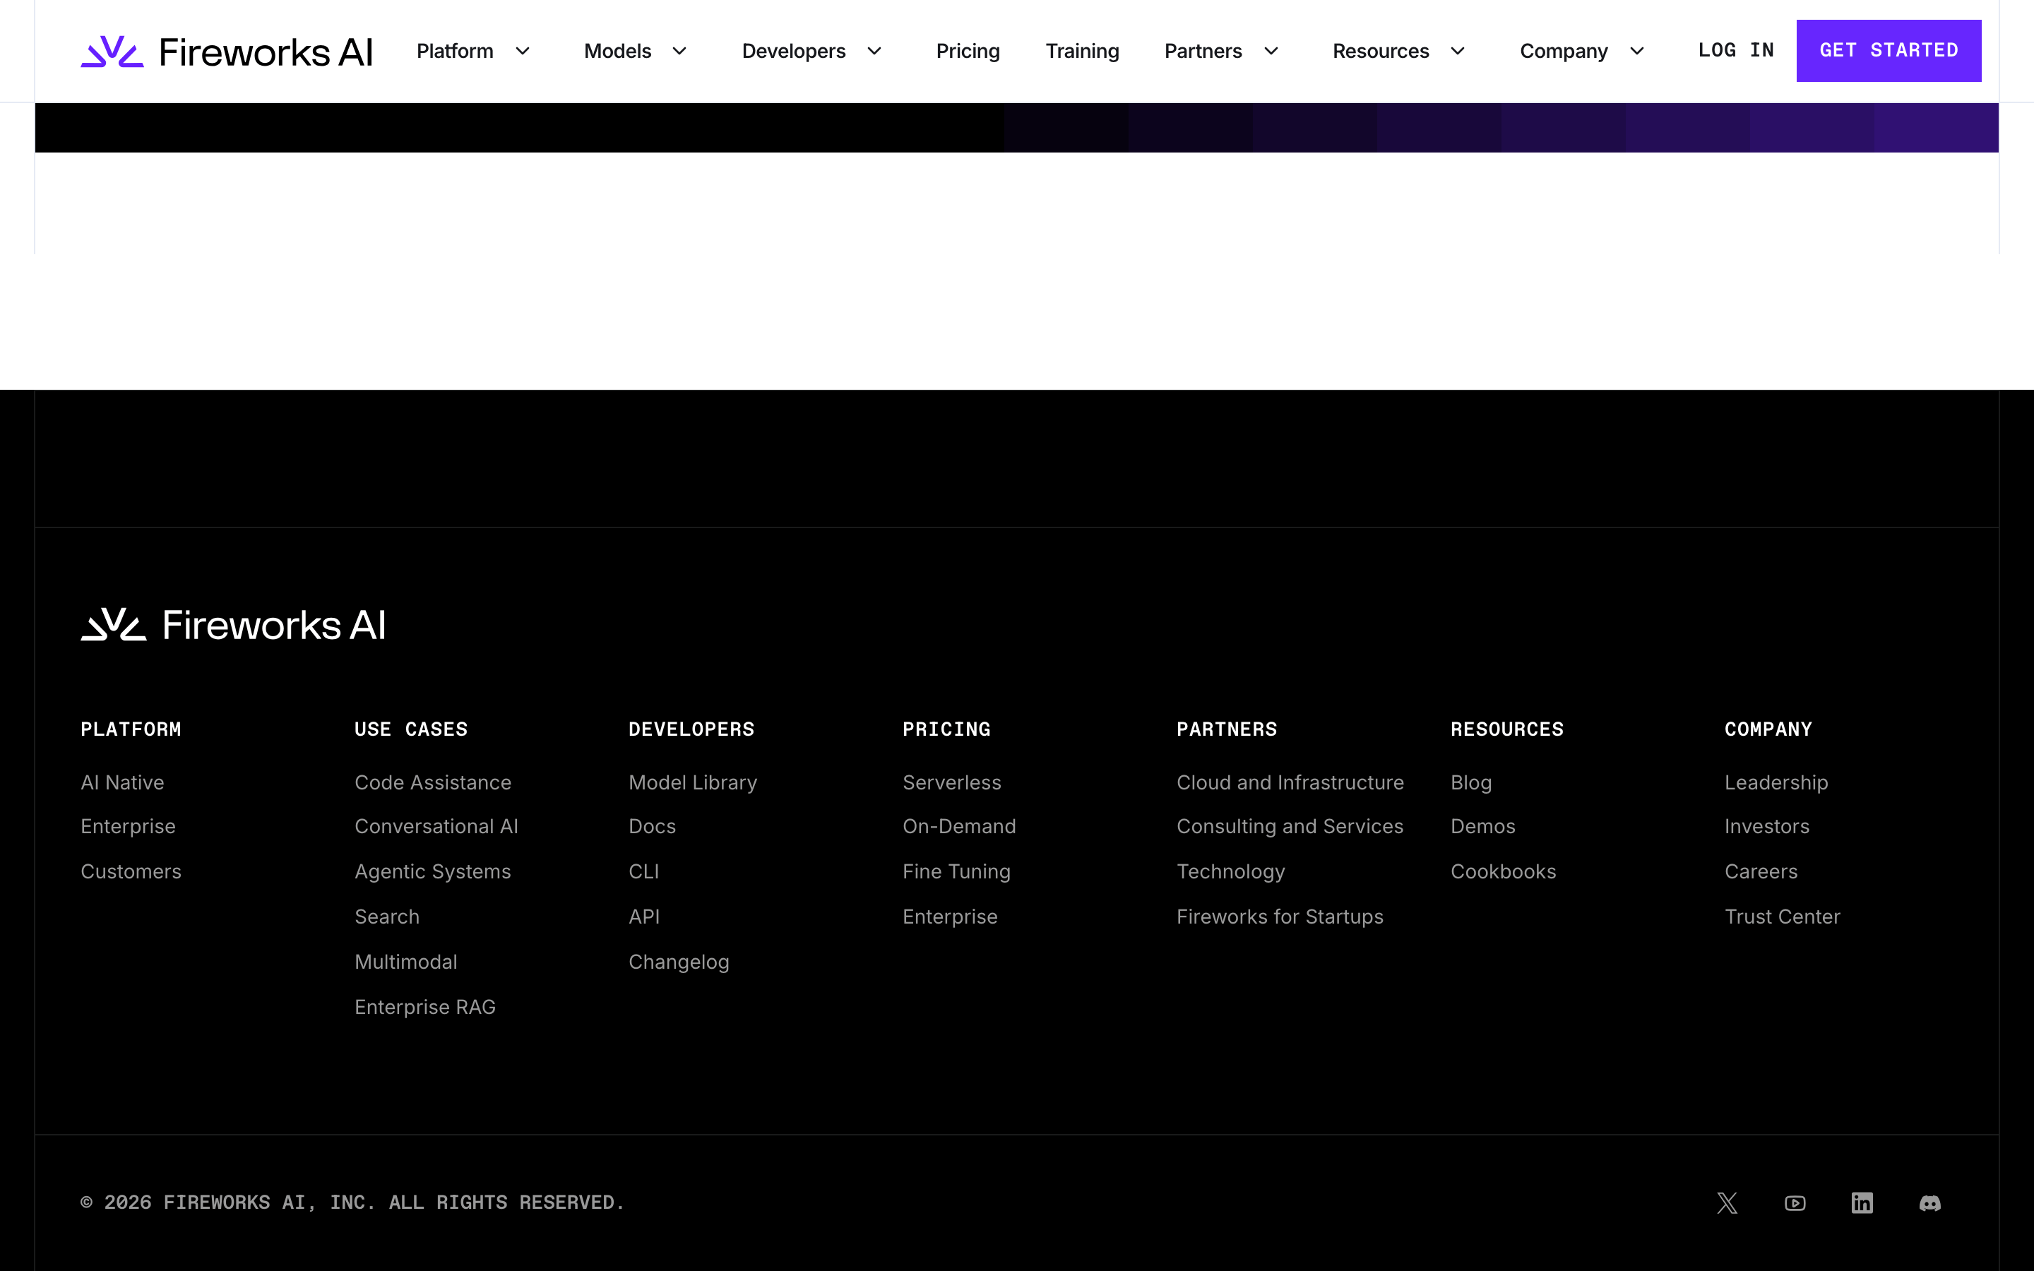This screenshot has height=1271, width=2034.
Task: Open the YouTube social icon
Action: (x=1795, y=1203)
